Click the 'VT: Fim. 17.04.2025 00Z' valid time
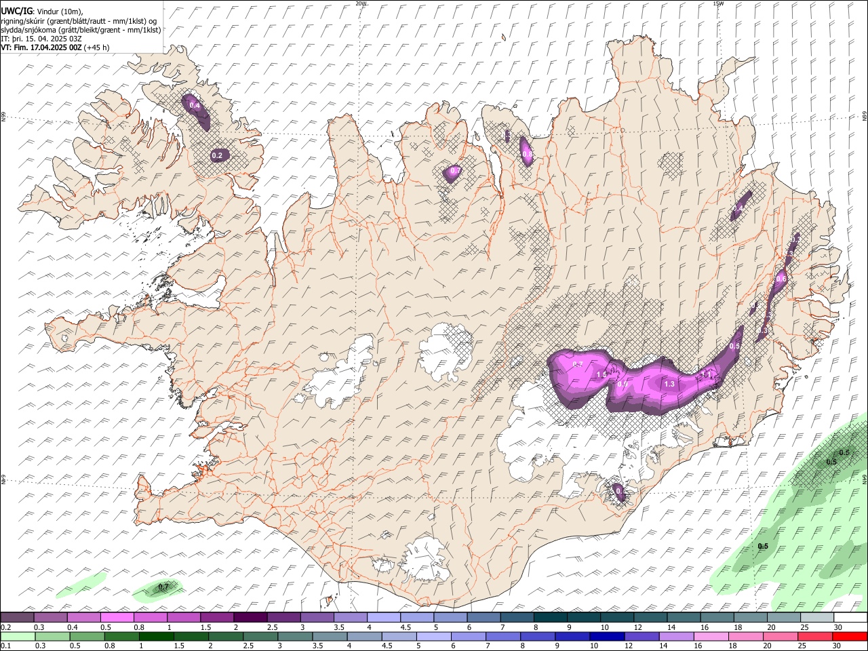This screenshot has width=868, height=651. pos(41,47)
